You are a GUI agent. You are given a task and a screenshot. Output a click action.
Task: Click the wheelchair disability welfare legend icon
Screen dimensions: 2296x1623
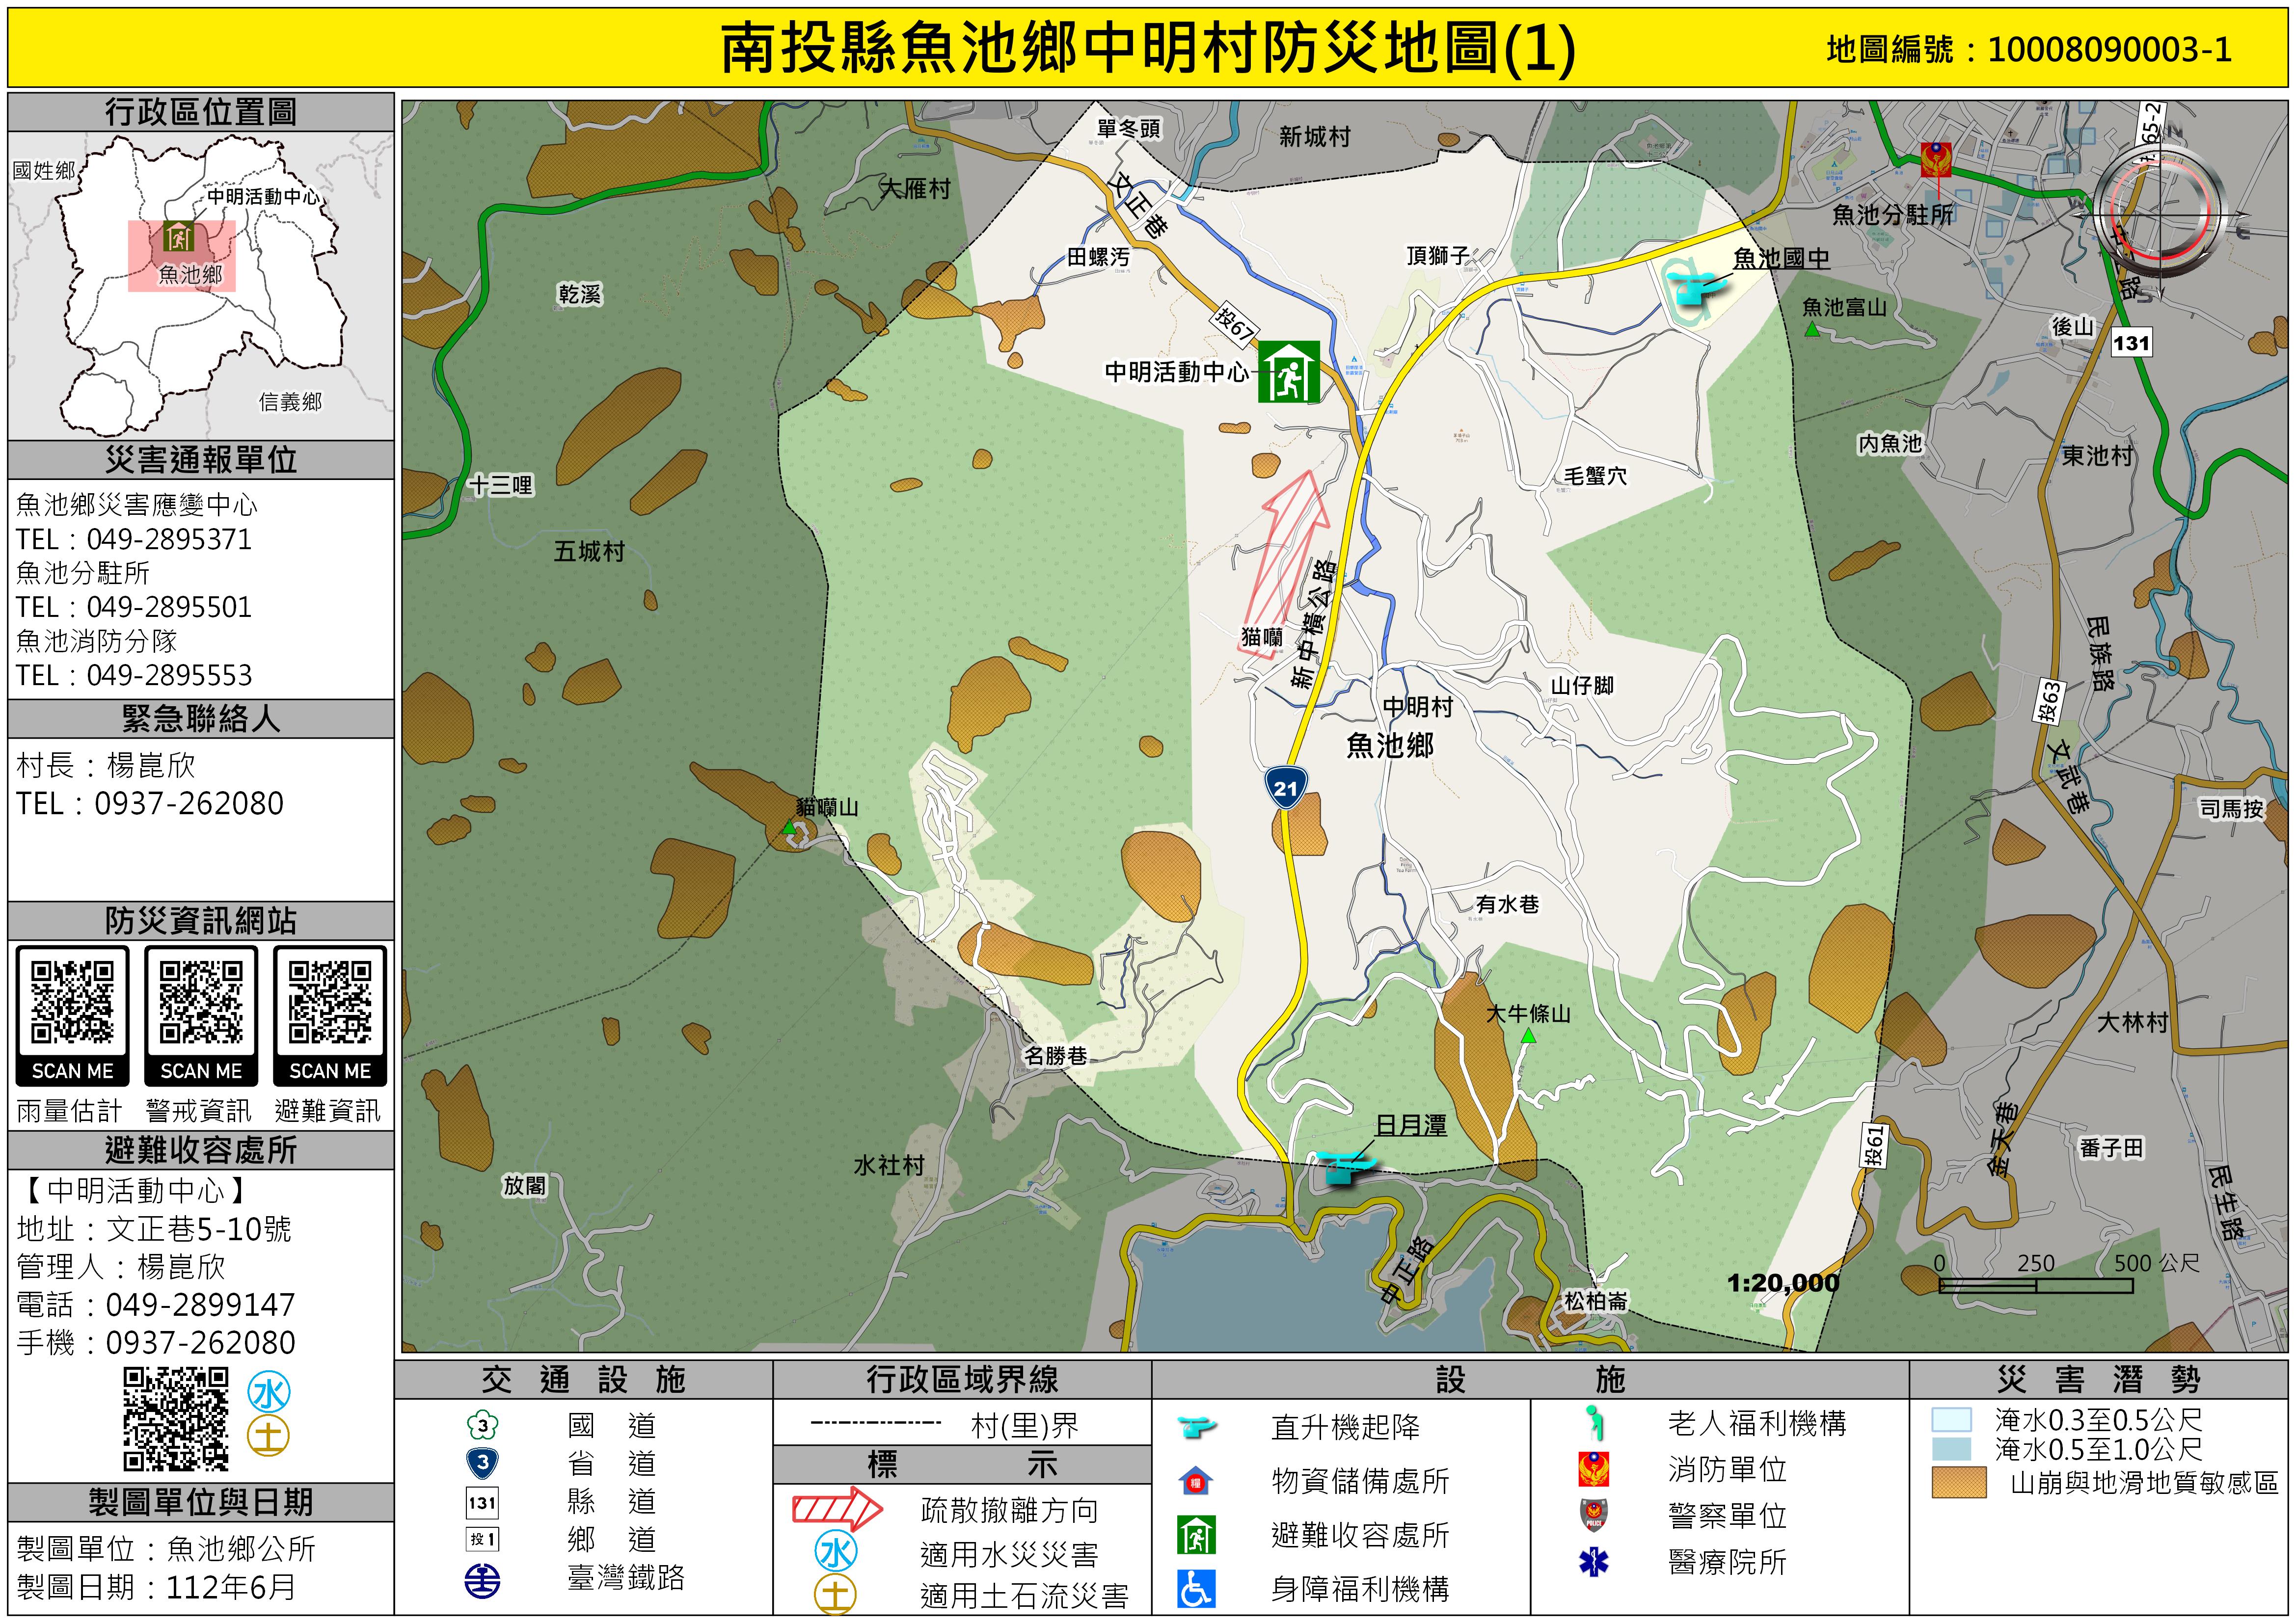click(1196, 1589)
